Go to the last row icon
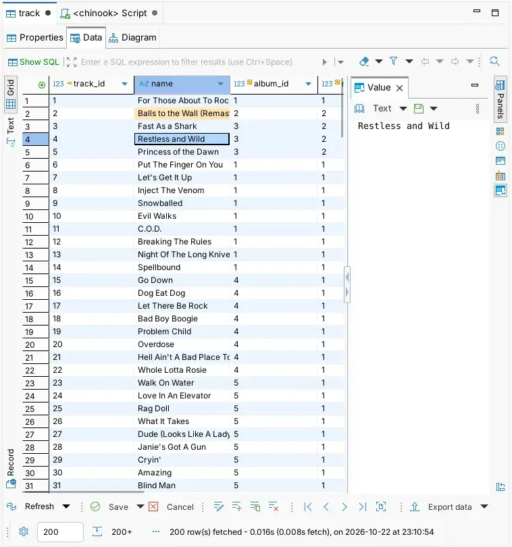This screenshot has width=512, height=547. (x=363, y=506)
